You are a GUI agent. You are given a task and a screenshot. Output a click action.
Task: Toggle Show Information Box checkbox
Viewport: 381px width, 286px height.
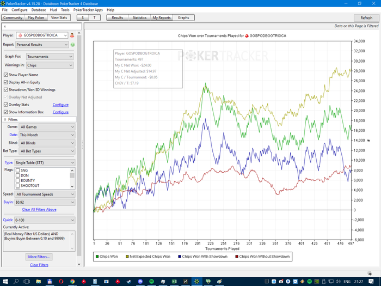pyautogui.click(x=6, y=112)
